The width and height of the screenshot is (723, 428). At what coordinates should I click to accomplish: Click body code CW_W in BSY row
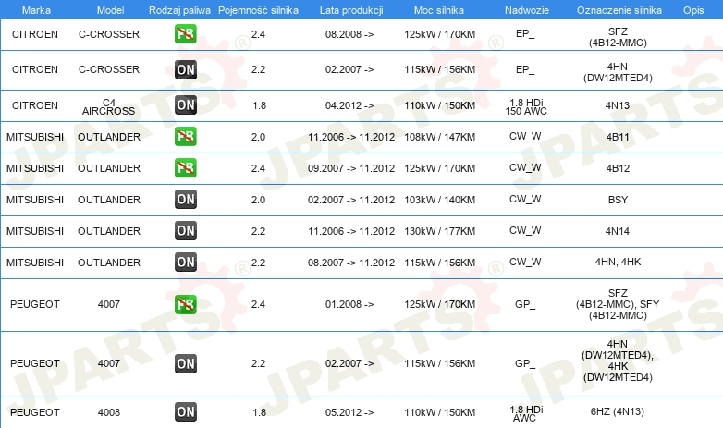(525, 200)
